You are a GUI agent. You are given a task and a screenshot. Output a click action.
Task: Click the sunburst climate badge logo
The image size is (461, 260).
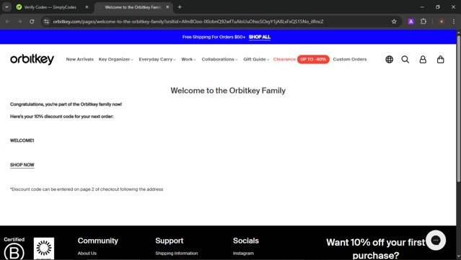pos(44,248)
